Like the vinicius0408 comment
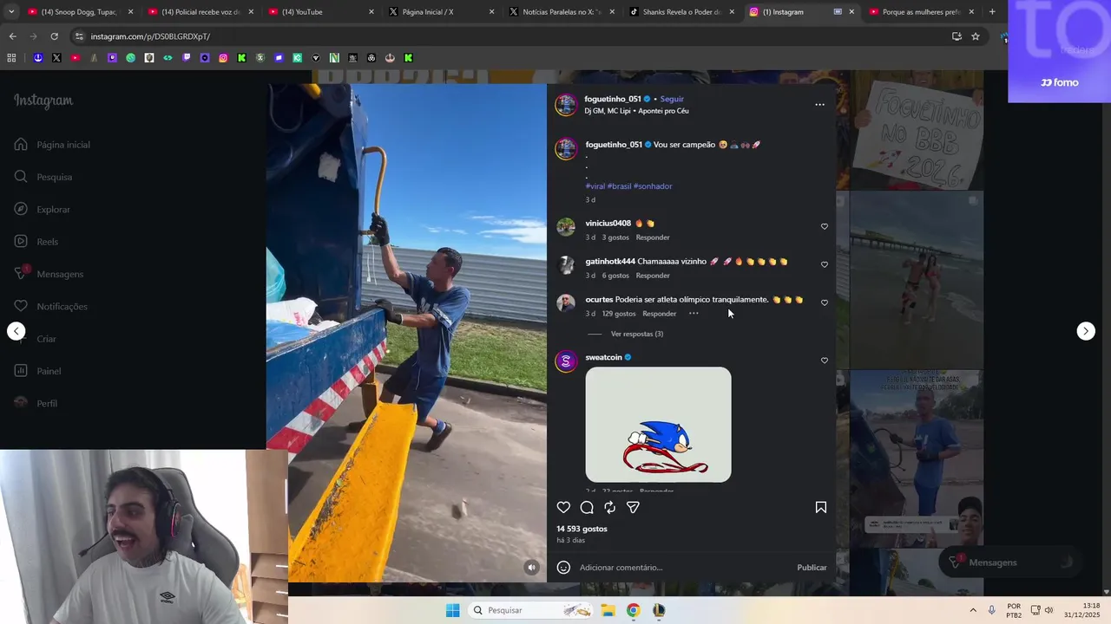 click(825, 227)
